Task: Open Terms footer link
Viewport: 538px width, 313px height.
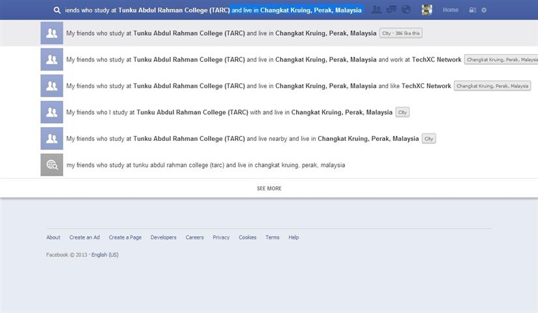Action: (273, 237)
